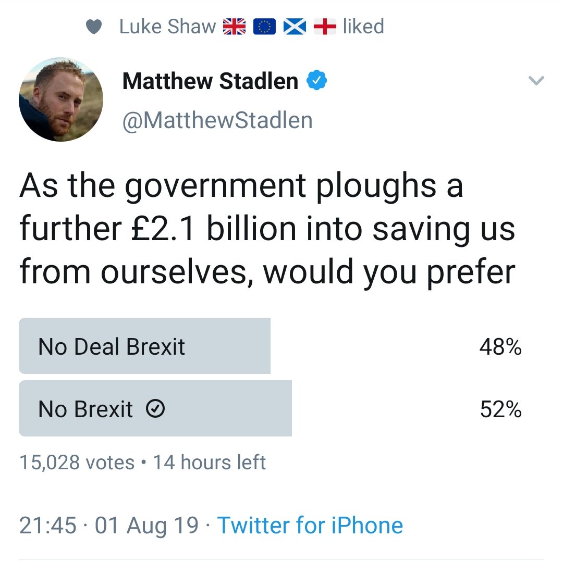Click the England flag emoji

pyautogui.click(x=325, y=27)
